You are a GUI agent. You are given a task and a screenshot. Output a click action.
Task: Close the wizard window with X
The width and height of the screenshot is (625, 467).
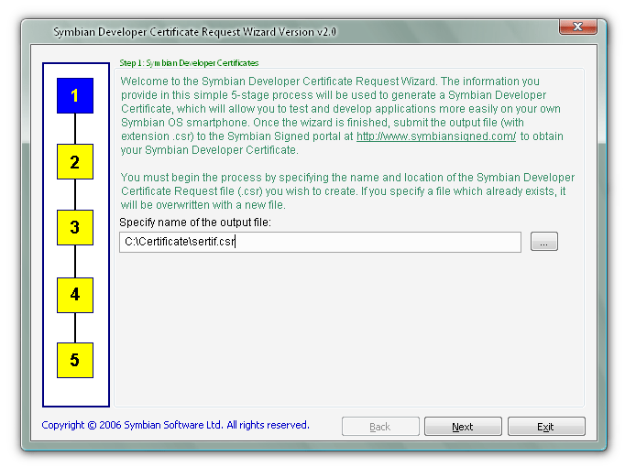(x=578, y=27)
